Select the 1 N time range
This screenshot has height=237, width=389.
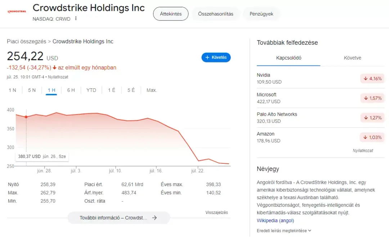pos(12,90)
